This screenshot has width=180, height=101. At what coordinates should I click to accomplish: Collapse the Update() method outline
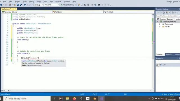coord(13,54)
